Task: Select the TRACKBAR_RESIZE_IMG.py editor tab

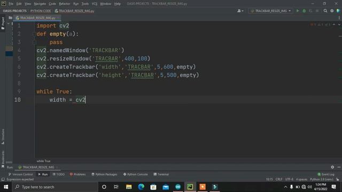Action: pyautogui.click(x=37, y=18)
